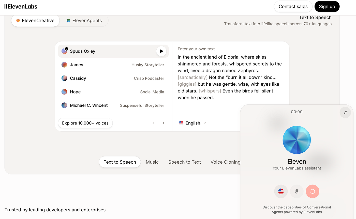Click the Michael C. Vincent avatar

point(64,105)
